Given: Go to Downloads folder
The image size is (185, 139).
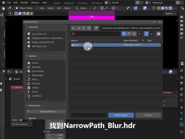Looking at the screenshot, I should (x=46, y=75).
